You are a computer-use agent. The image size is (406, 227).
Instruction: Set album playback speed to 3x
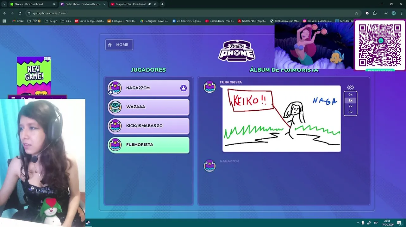point(350,112)
